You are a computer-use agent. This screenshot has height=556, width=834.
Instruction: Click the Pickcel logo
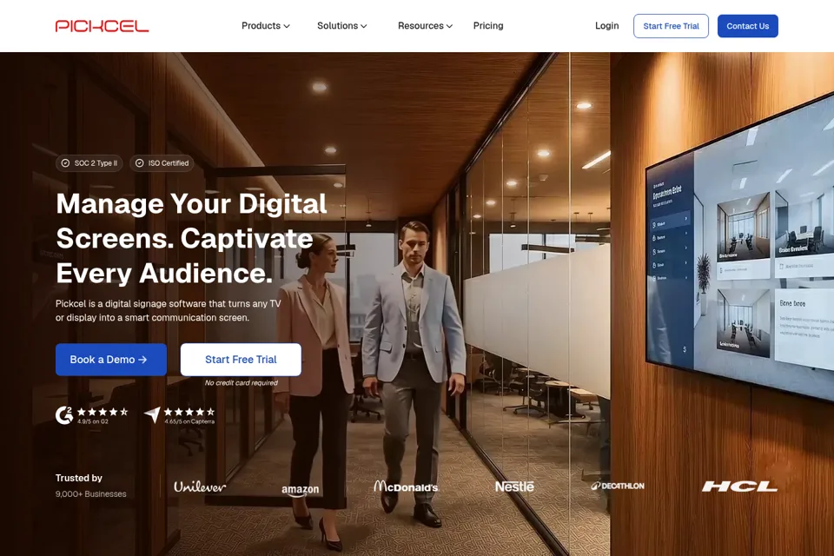coord(103,26)
